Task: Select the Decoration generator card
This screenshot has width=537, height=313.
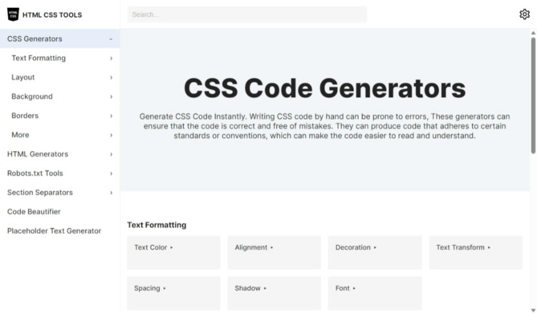Action: (375, 252)
